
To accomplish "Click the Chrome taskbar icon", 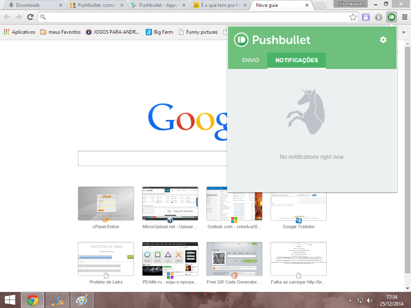I will [x=33, y=300].
